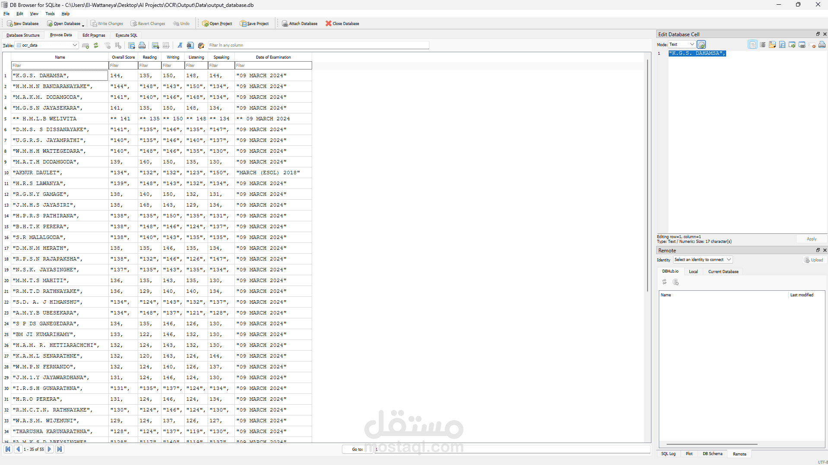Expand the Select an identity to connect dropdown

(703, 260)
